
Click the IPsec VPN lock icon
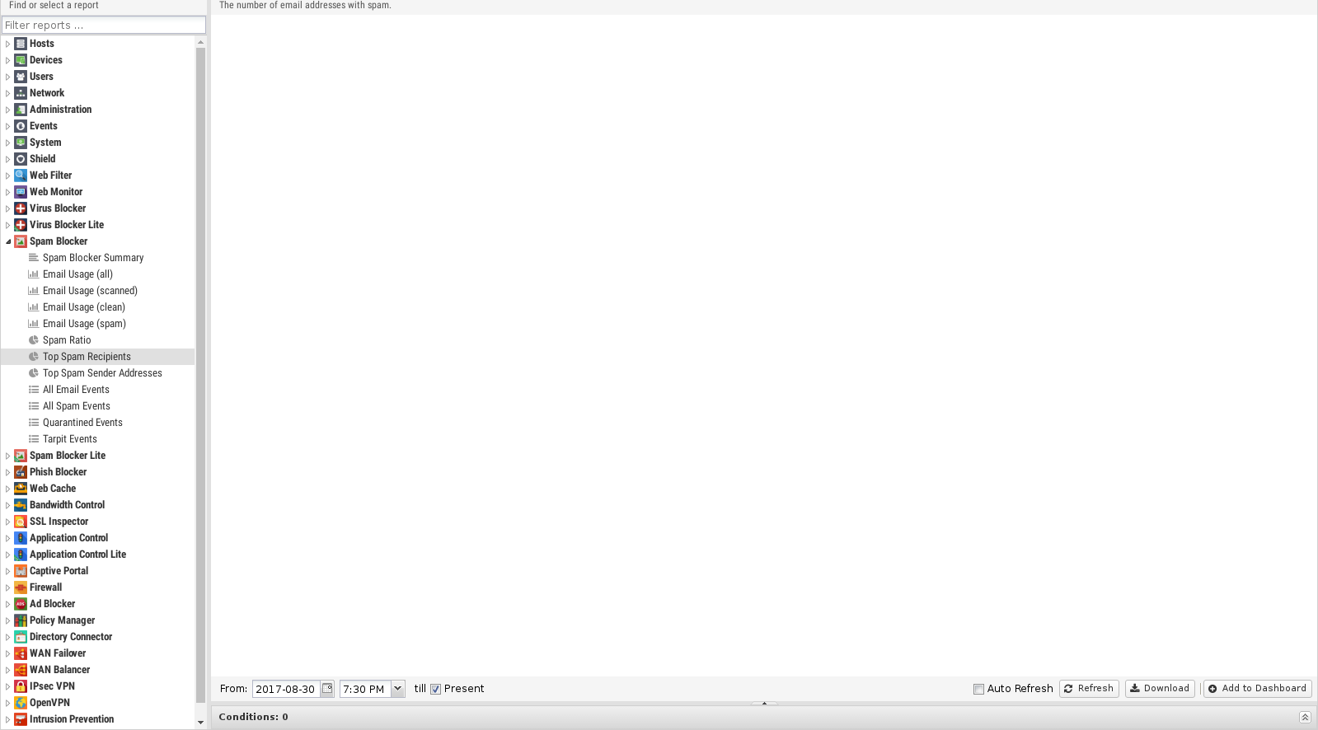point(21,686)
